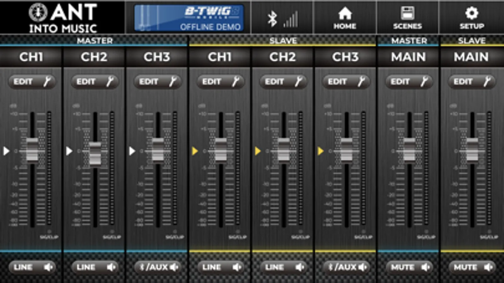Toggle Slave CH3 Bluetooth/AUX mute speaker
Viewport: 504px width, 283px height.
346,267
